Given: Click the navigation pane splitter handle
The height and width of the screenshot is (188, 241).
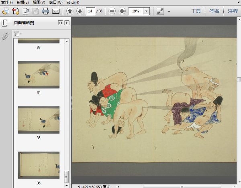Looking at the screenshot, I should pyautogui.click(x=71, y=103).
